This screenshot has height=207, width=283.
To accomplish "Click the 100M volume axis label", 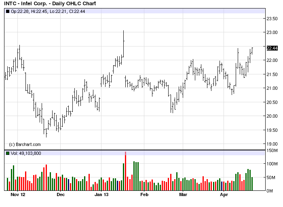I will (x=272, y=164).
